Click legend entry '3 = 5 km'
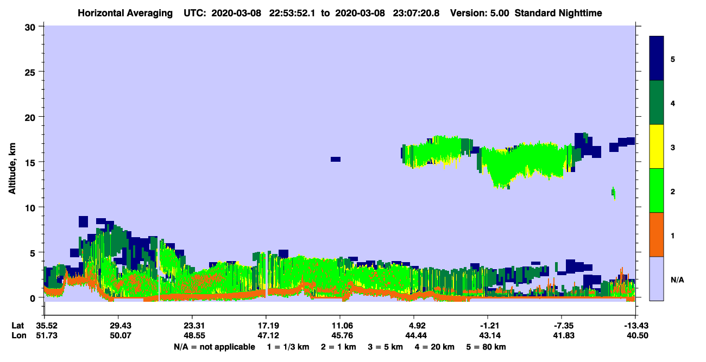Viewport: 706px width, 362px height. 386,347
